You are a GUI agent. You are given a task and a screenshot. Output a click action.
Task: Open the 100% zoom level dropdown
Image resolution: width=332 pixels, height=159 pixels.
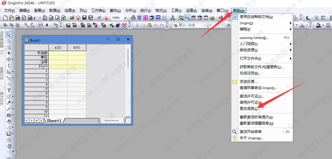point(125,18)
